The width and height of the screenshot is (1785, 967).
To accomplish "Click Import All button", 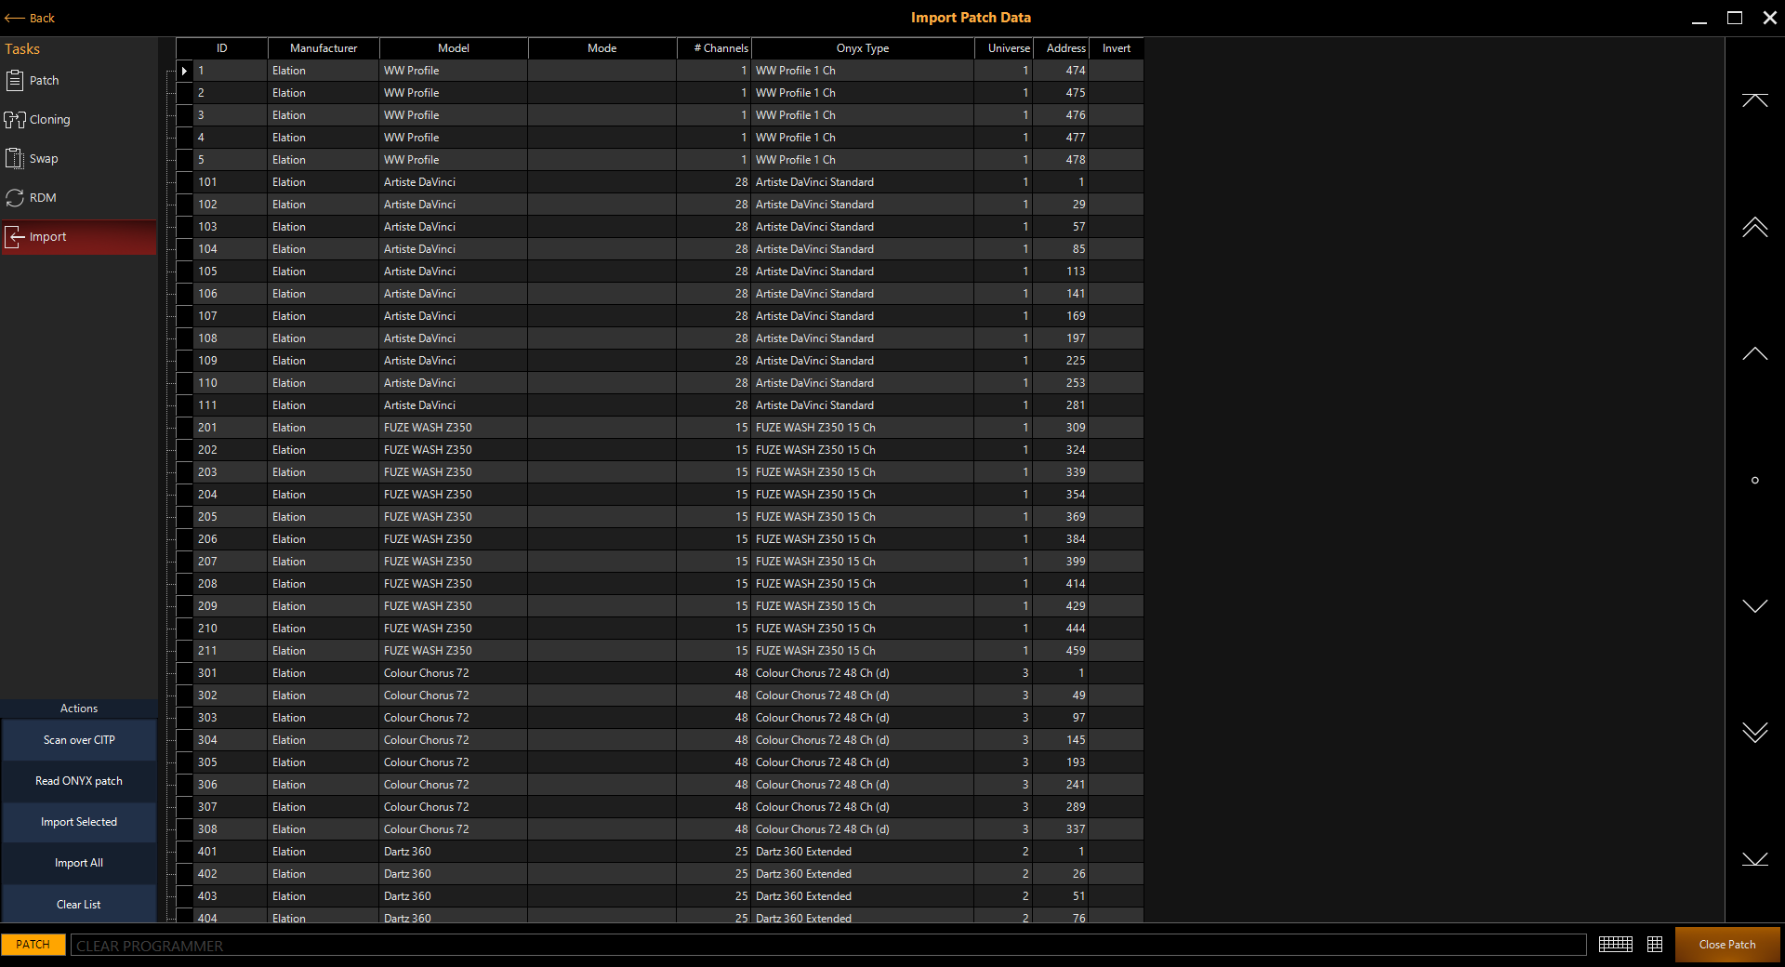I will click(x=79, y=863).
